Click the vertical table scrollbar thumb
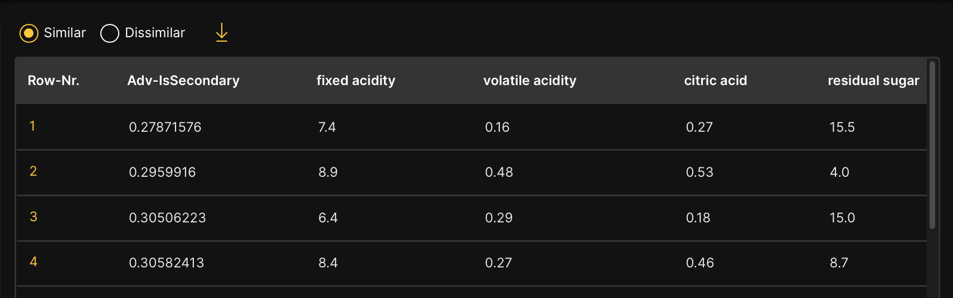Image resolution: width=953 pixels, height=298 pixels. (x=932, y=145)
